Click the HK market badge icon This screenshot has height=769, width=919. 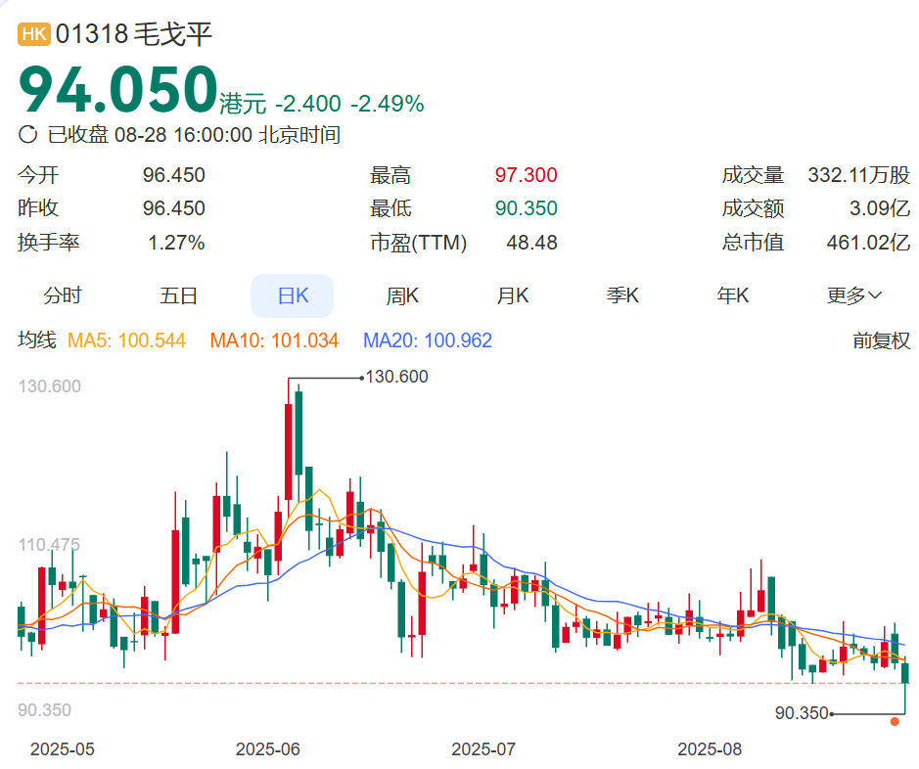34,34
